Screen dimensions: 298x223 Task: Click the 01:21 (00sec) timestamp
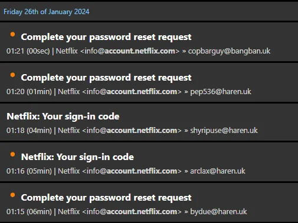(28, 51)
